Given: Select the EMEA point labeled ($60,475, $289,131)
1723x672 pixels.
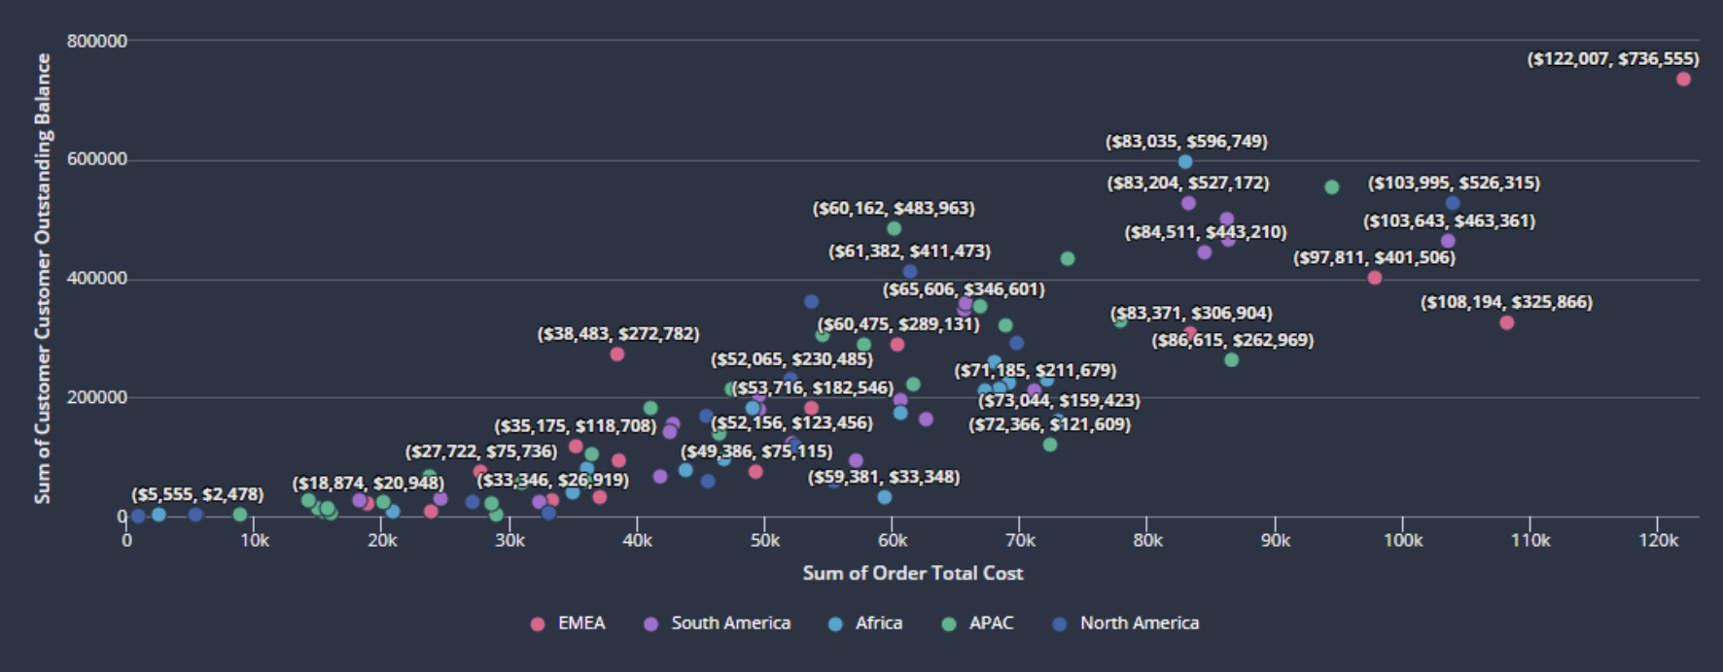Looking at the screenshot, I should (x=897, y=345).
